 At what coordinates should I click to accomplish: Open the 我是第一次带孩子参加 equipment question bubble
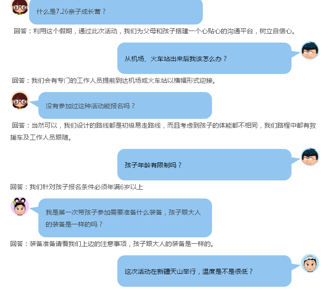(x=125, y=218)
